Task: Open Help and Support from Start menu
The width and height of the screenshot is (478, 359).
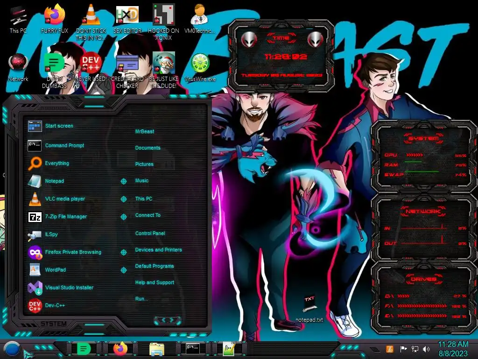Action: pyautogui.click(x=155, y=282)
